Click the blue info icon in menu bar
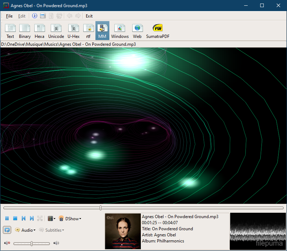Image resolution: width=287 pixels, height=251 pixels. 35,16
